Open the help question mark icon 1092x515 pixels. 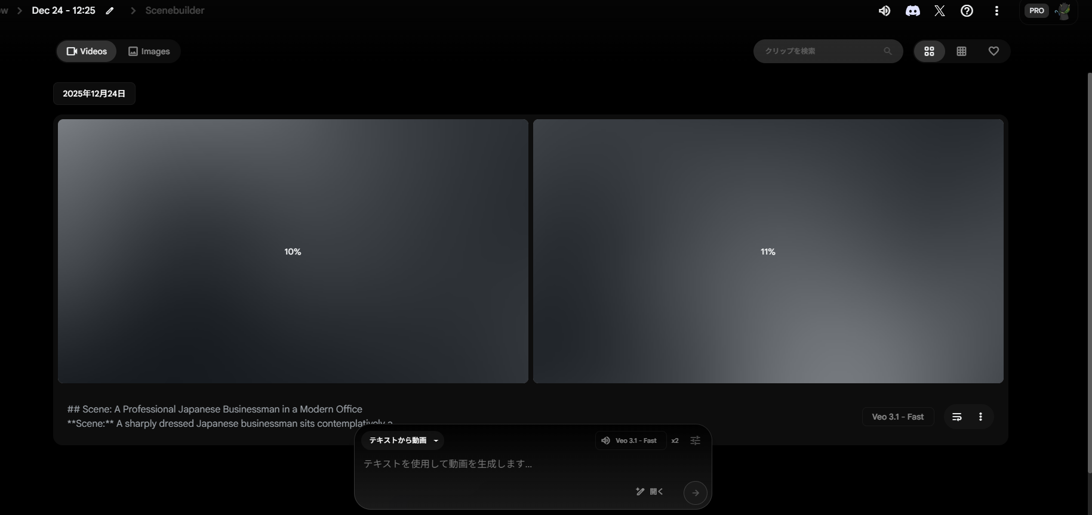pos(967,11)
